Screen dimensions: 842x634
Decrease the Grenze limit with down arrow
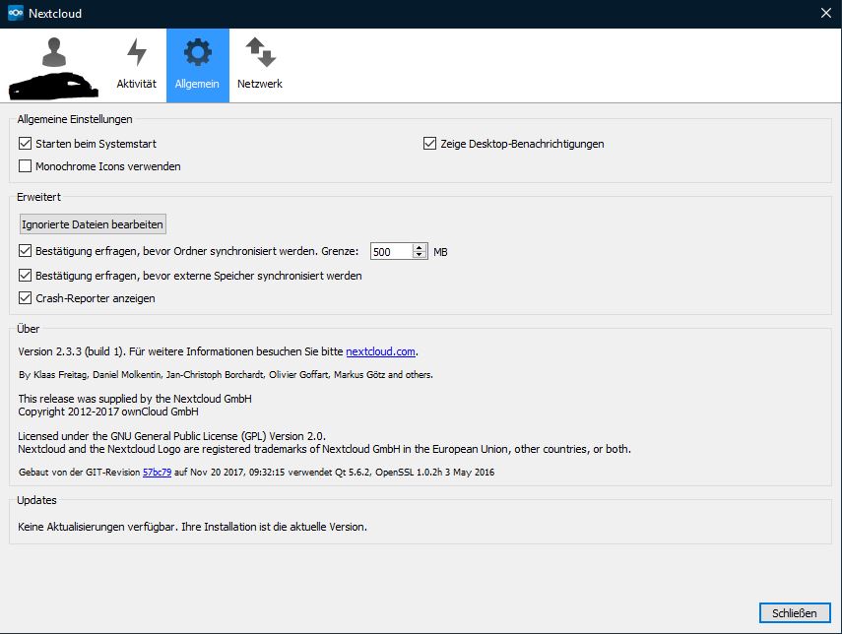tap(420, 255)
